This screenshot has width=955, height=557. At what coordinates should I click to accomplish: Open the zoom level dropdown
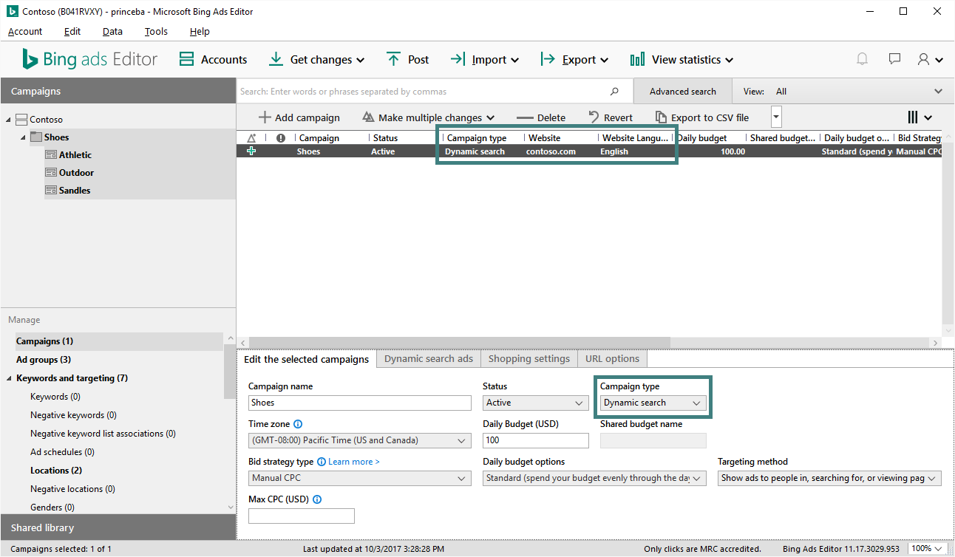click(926, 549)
